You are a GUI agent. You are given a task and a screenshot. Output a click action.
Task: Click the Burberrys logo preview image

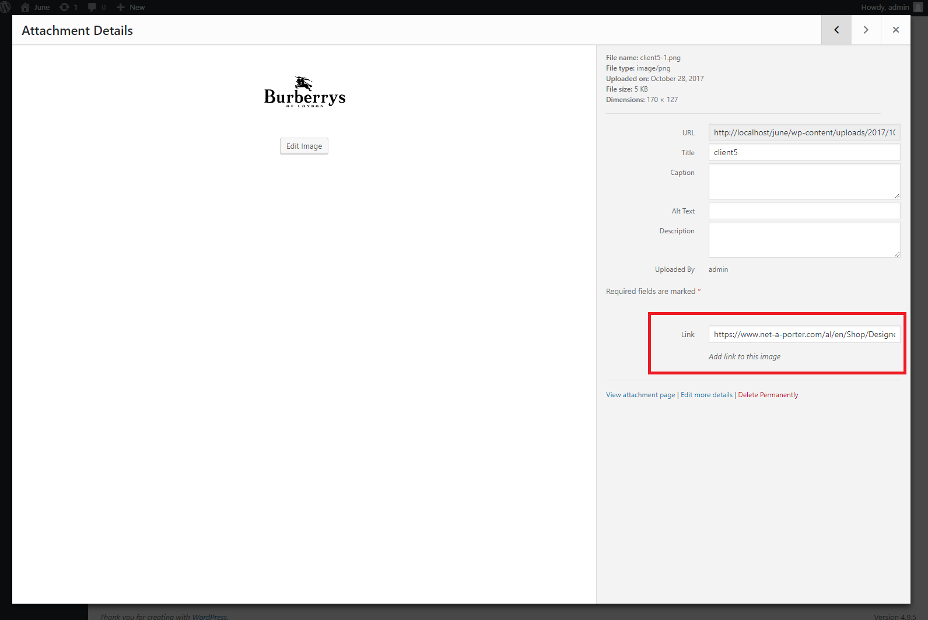[x=304, y=92]
